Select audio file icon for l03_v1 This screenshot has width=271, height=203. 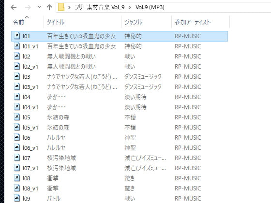[x=17, y=87]
